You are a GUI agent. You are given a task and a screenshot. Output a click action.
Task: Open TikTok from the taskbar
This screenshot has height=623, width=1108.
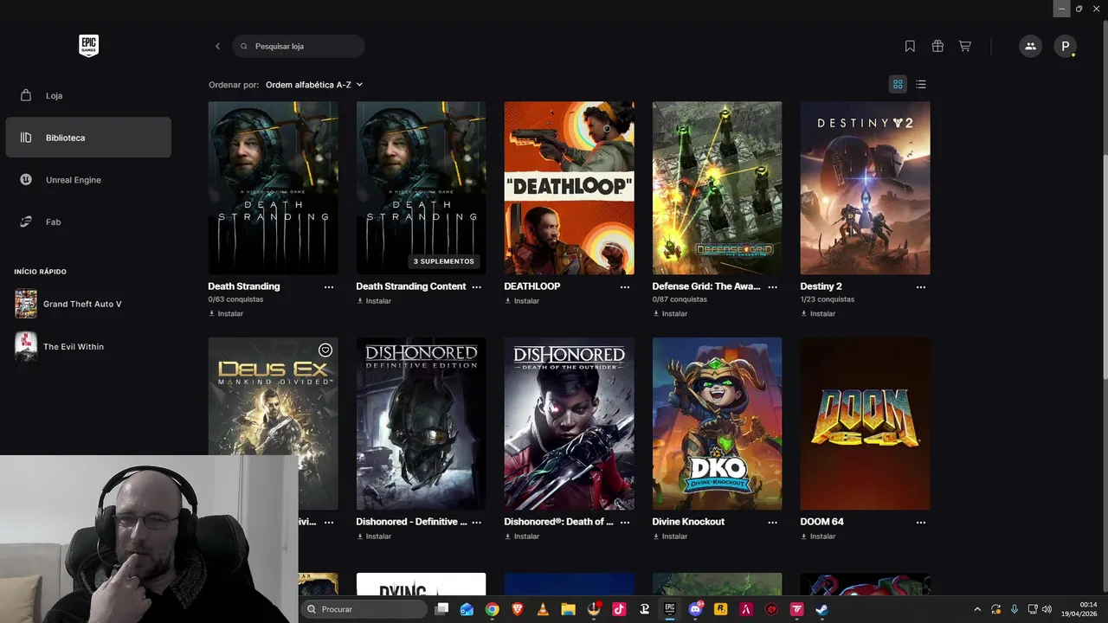[619, 609]
